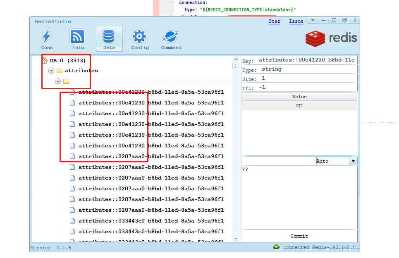The height and width of the screenshot is (258, 399).
Task: Click the TTL field showing -1
Action: [307, 88]
